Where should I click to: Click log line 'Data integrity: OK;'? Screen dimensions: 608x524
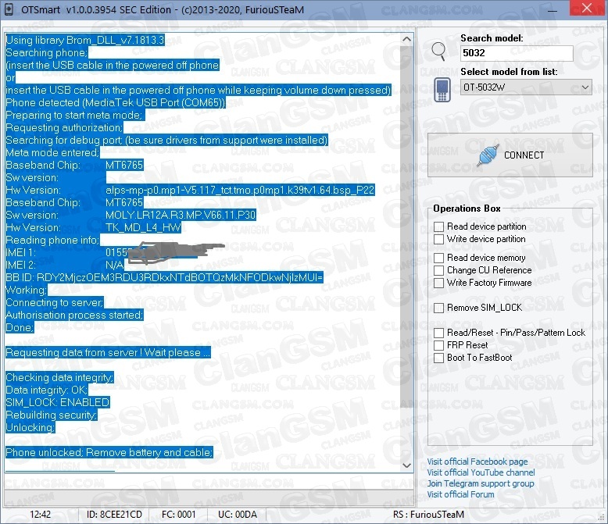pyautogui.click(x=47, y=390)
